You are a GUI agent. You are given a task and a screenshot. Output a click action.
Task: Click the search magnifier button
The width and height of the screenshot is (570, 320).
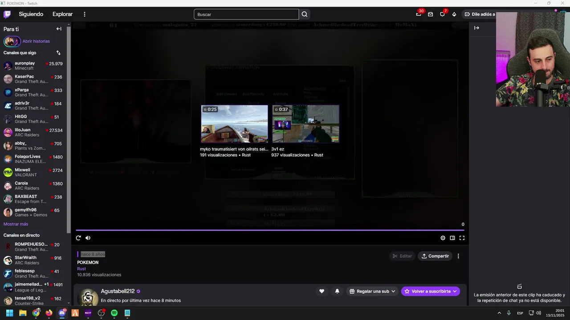coord(305,14)
